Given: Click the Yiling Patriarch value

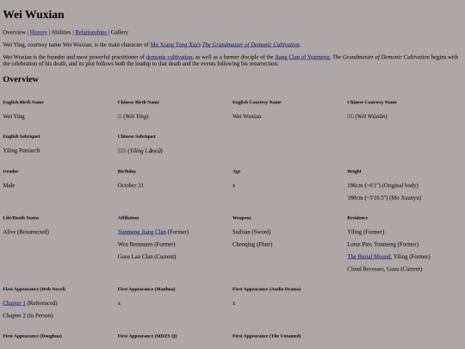Looking at the screenshot, I should 22,151.
